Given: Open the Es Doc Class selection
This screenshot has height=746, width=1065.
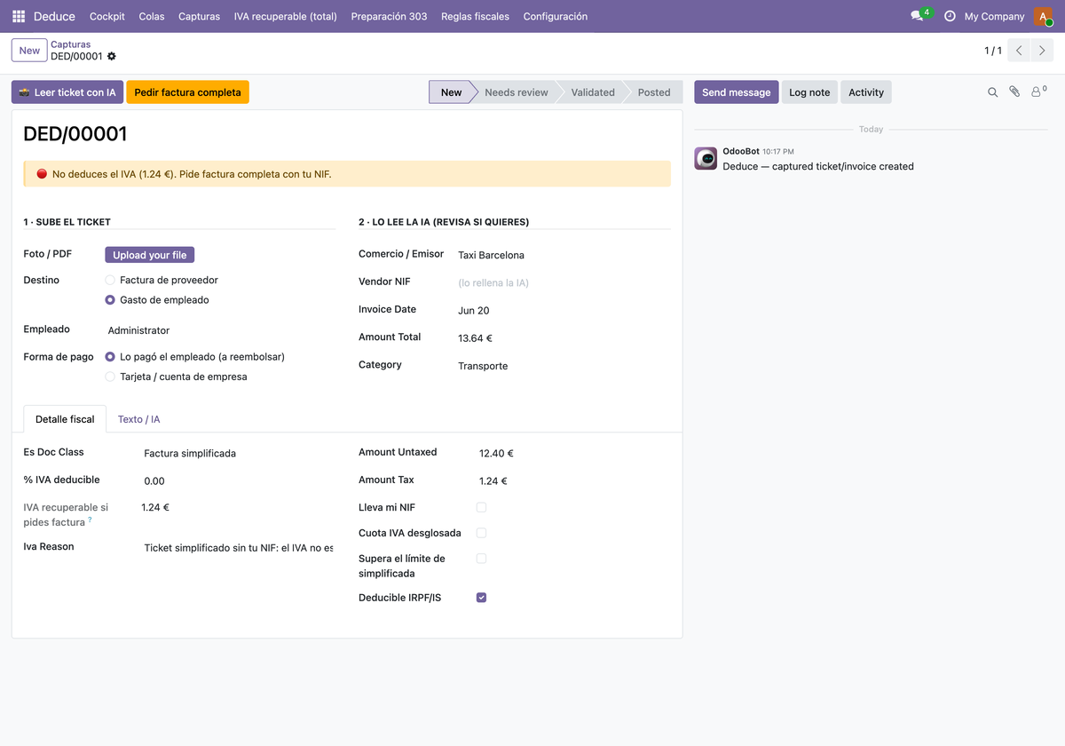Looking at the screenshot, I should (x=238, y=453).
